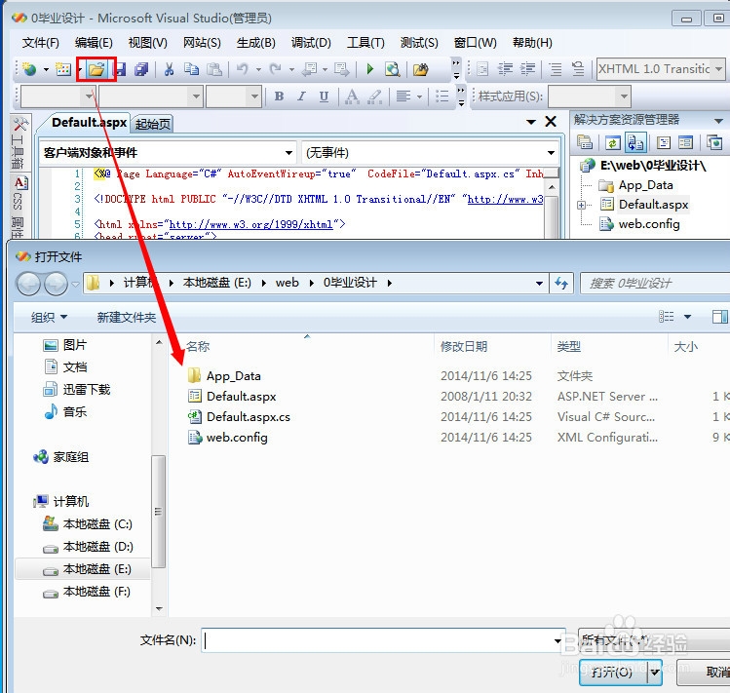Open the (无事件) events dropdown
730x693 pixels.
coord(552,153)
